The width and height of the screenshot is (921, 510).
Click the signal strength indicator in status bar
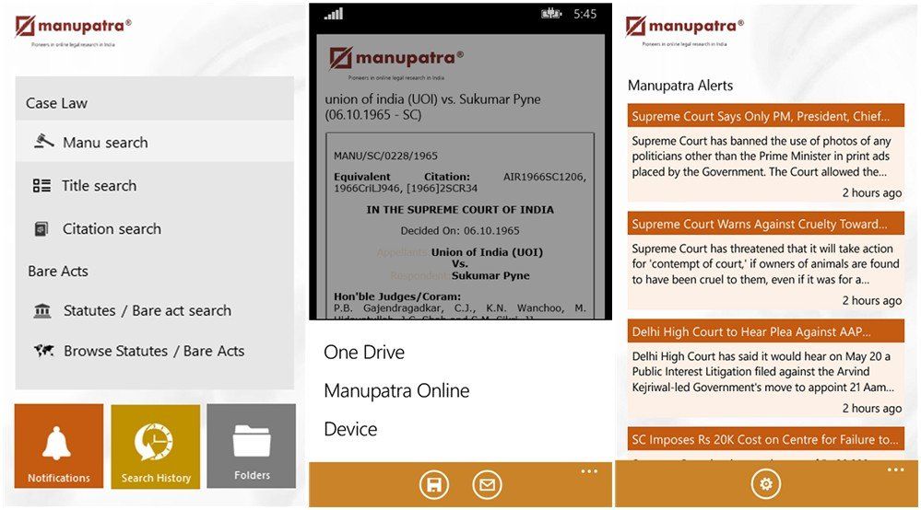[x=334, y=14]
